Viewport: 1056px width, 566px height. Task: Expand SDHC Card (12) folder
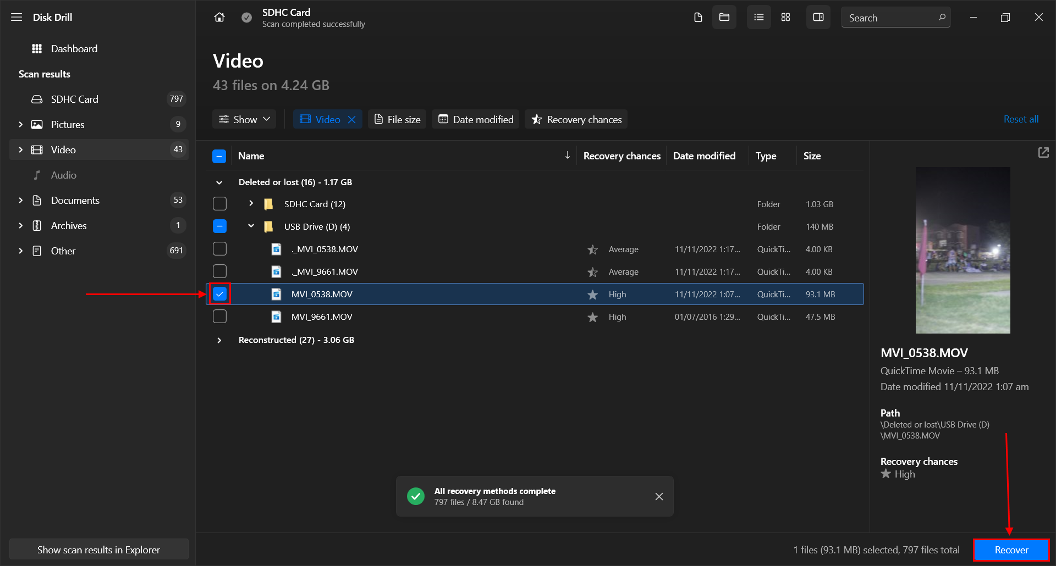[251, 204]
